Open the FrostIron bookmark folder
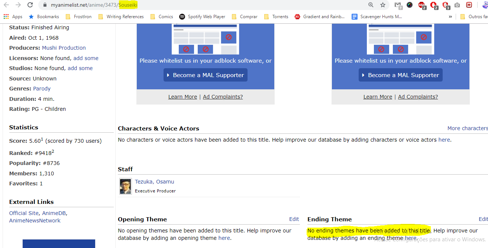This screenshot has width=488, height=248. pos(78,17)
